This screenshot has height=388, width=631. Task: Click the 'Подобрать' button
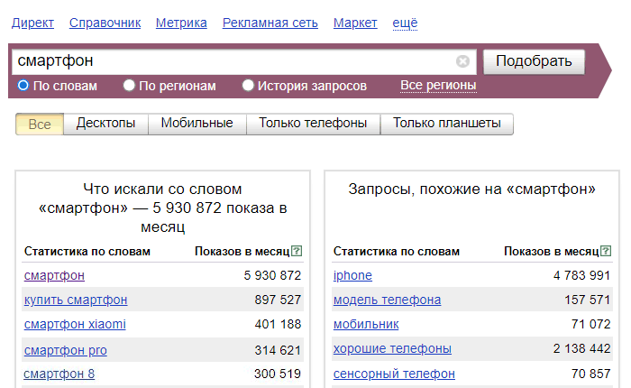[x=534, y=61]
